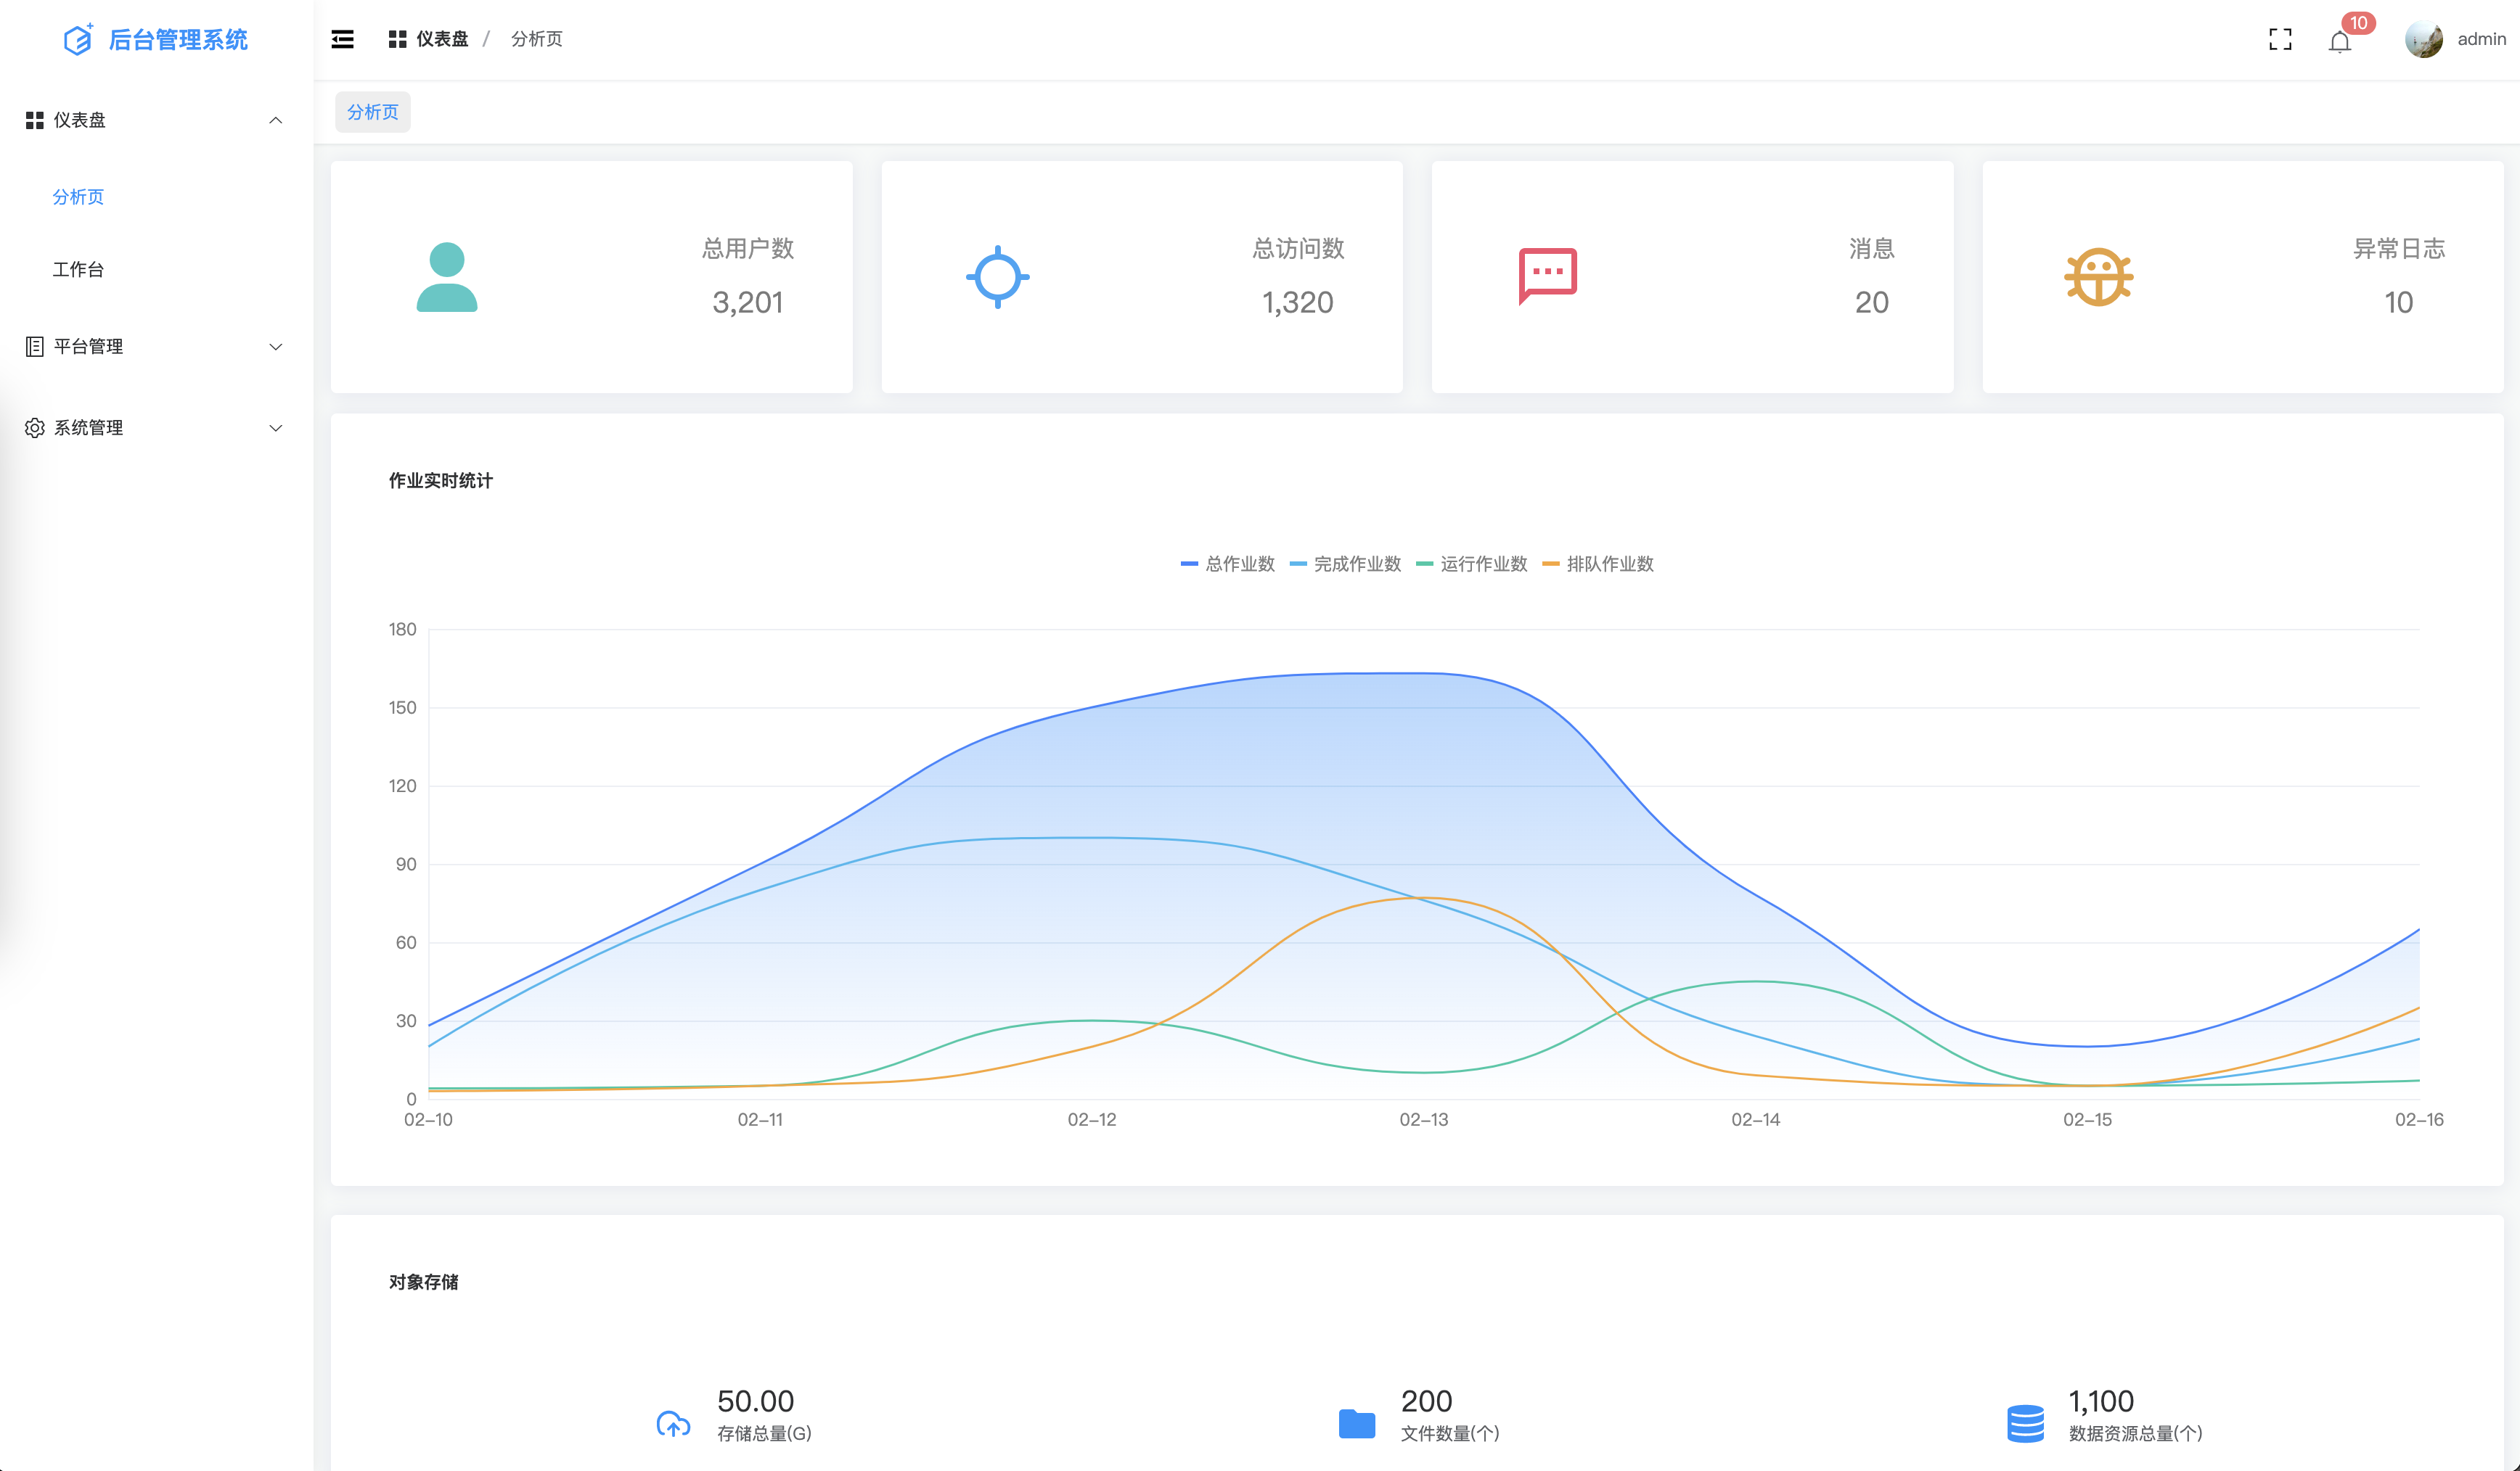Click the sidebar collapse hamburger icon
Image resolution: width=2520 pixels, height=1471 pixels.
(x=342, y=39)
